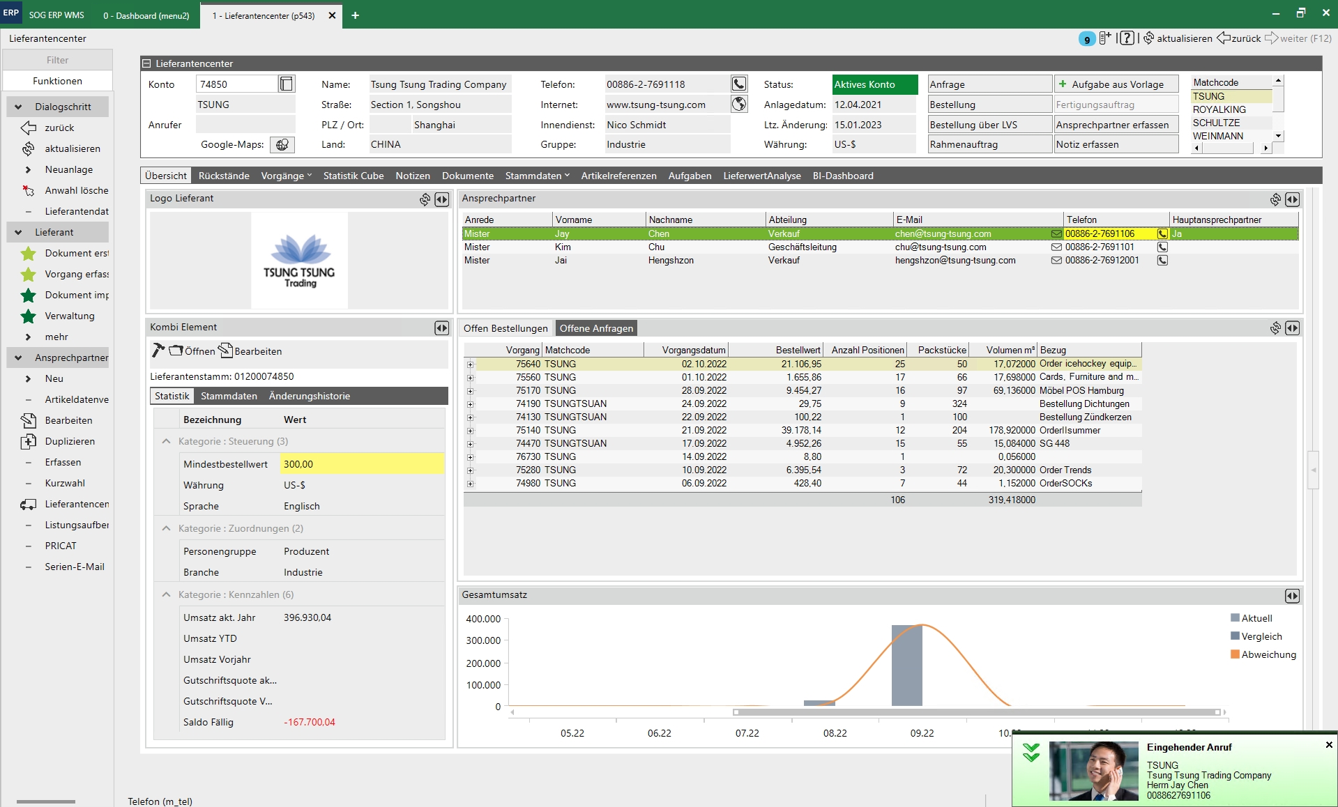Collapse the Lieferantencenter header panel
Image resolution: width=1338 pixels, height=807 pixels.
click(147, 63)
